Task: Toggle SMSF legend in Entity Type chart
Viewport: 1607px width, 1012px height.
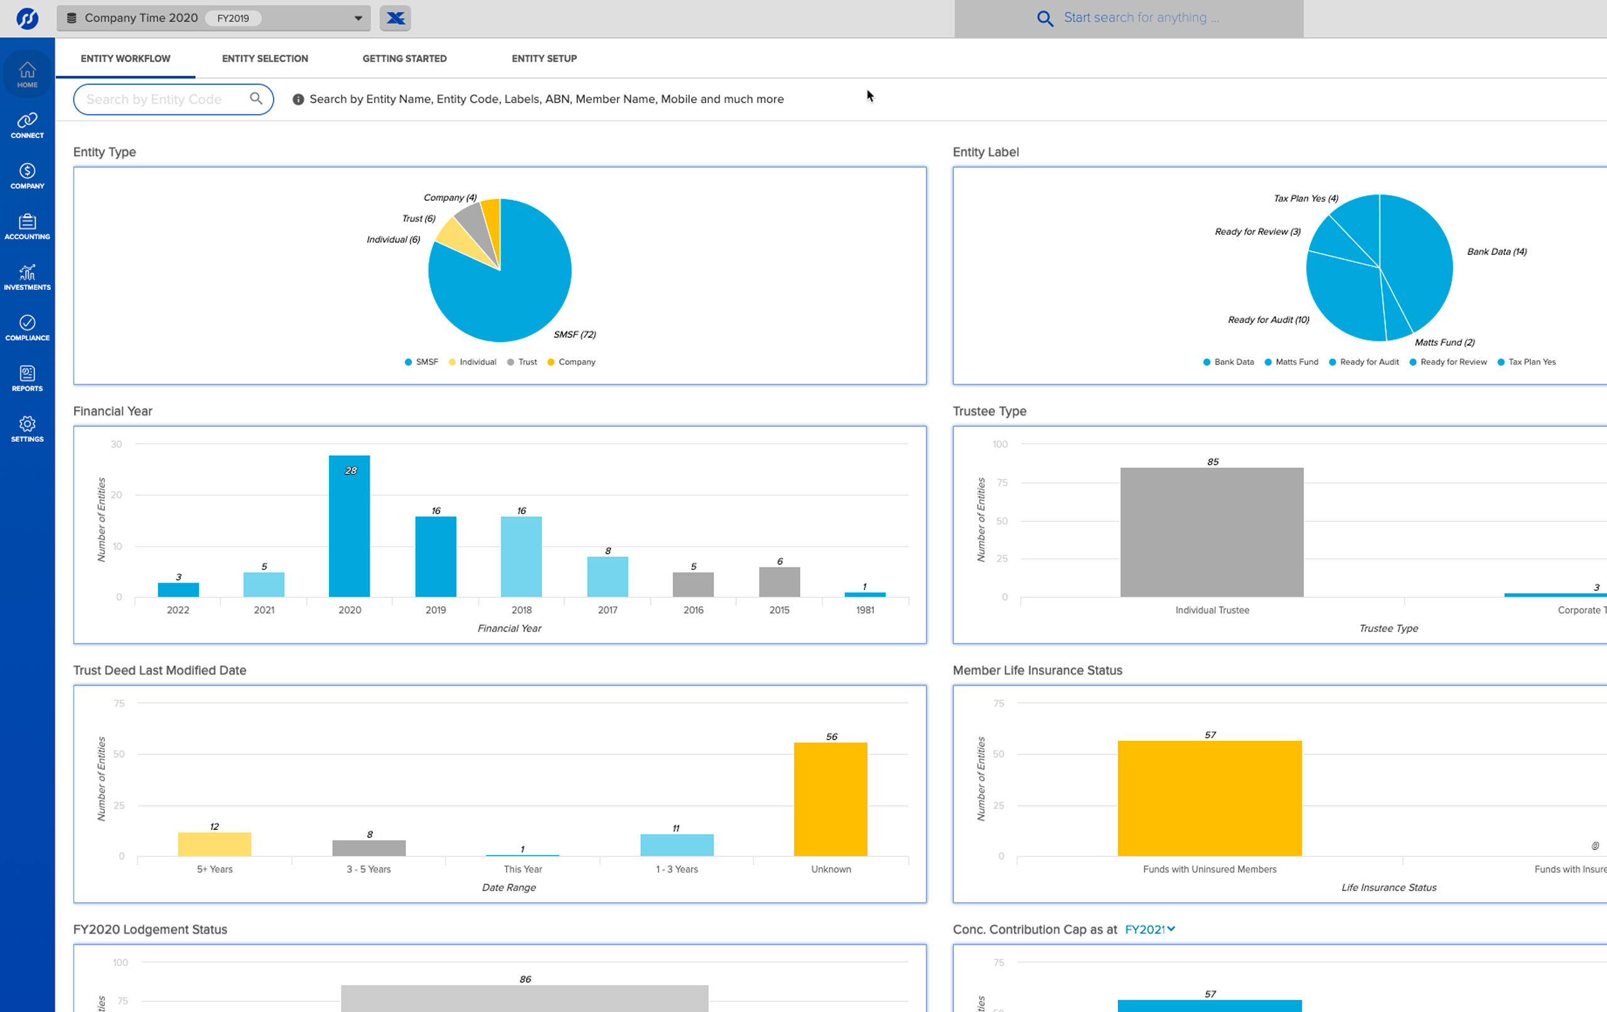Action: point(421,362)
